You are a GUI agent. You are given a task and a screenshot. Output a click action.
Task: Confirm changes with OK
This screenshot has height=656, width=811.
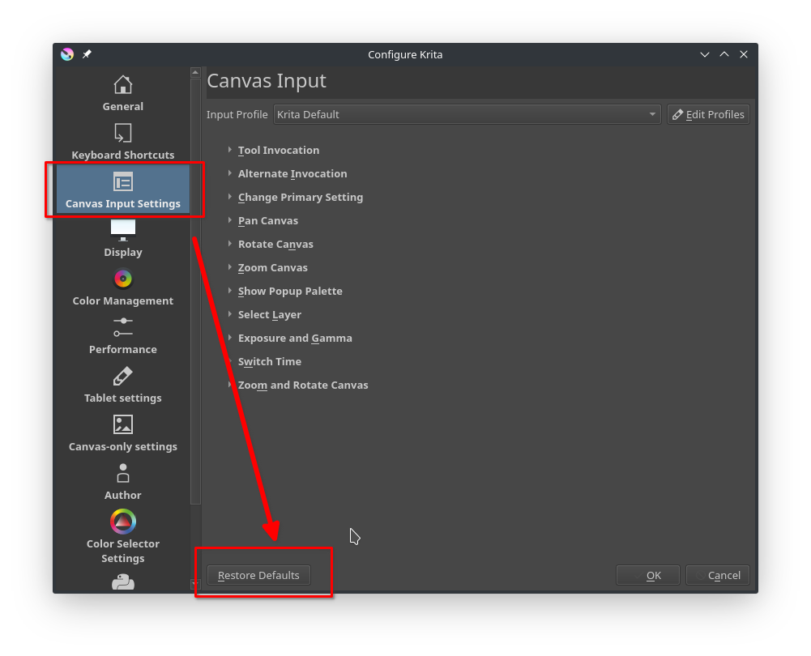pos(647,575)
